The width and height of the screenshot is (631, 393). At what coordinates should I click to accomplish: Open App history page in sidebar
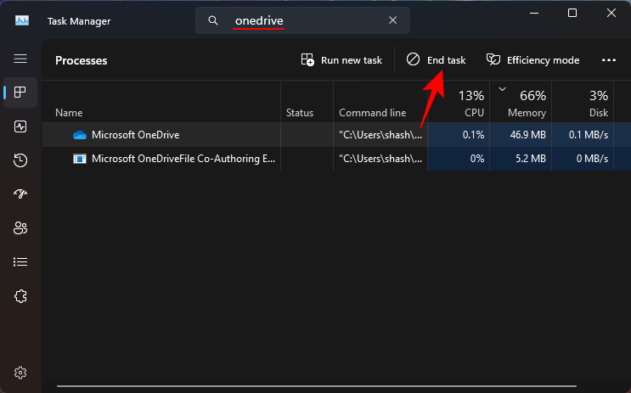point(20,160)
